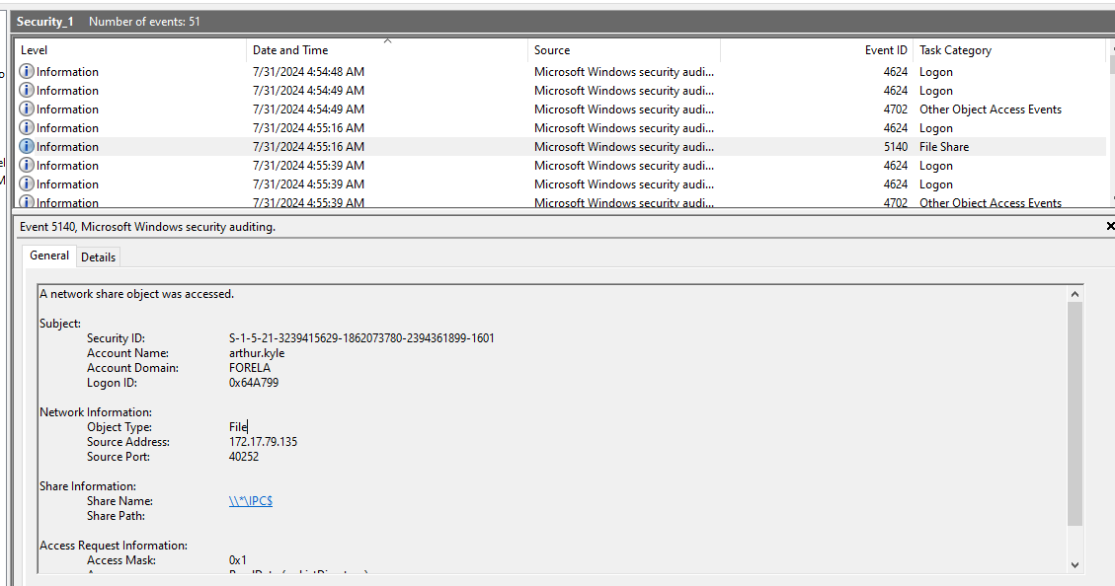Select the General tab

49,256
